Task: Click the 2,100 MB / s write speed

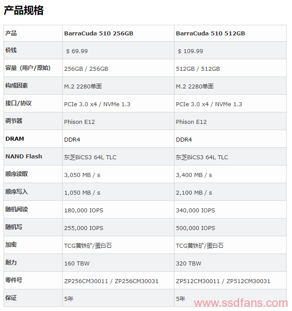Action: (194, 192)
